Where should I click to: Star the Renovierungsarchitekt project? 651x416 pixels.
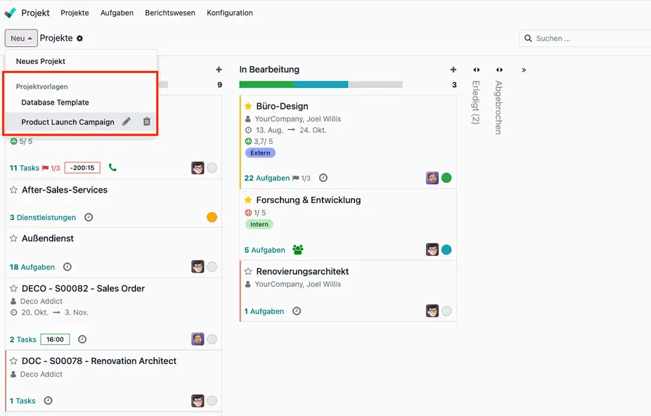pyautogui.click(x=247, y=271)
